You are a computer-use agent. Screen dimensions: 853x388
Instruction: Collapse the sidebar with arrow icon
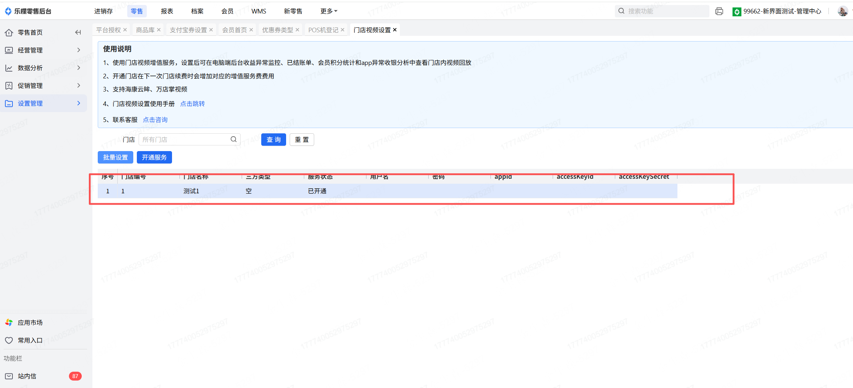pyautogui.click(x=78, y=32)
